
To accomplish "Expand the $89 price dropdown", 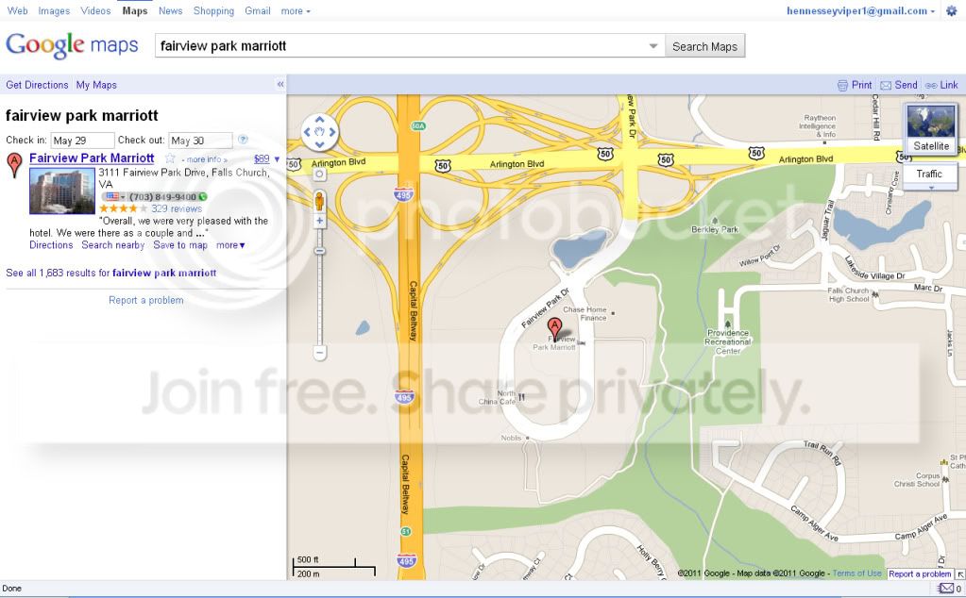I will [x=277, y=159].
